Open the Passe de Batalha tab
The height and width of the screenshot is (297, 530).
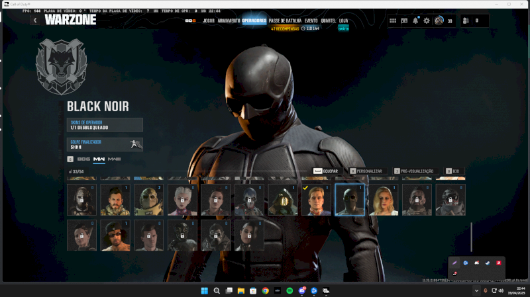coord(284,21)
